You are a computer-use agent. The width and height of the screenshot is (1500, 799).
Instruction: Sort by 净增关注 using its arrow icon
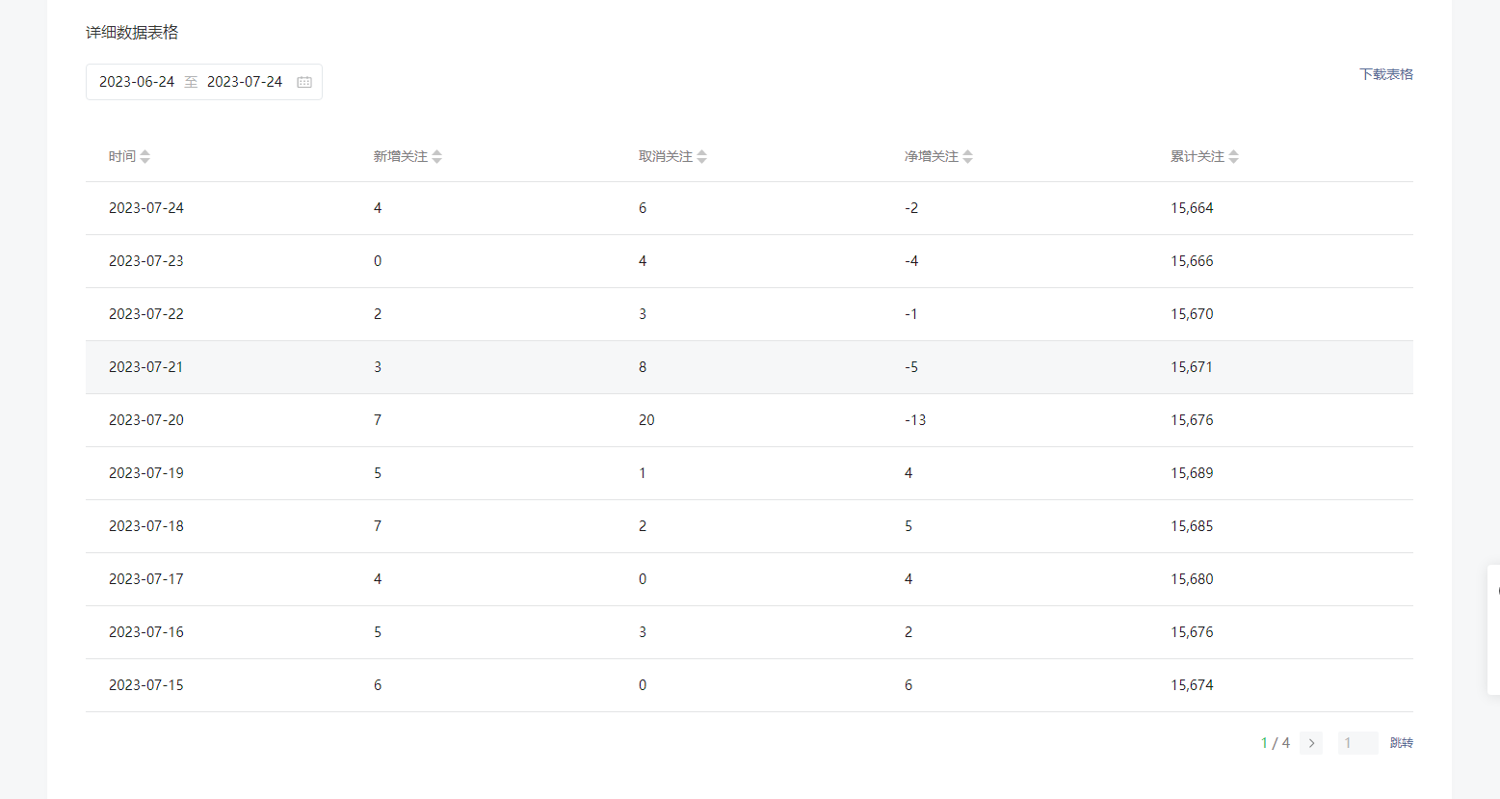click(967, 157)
